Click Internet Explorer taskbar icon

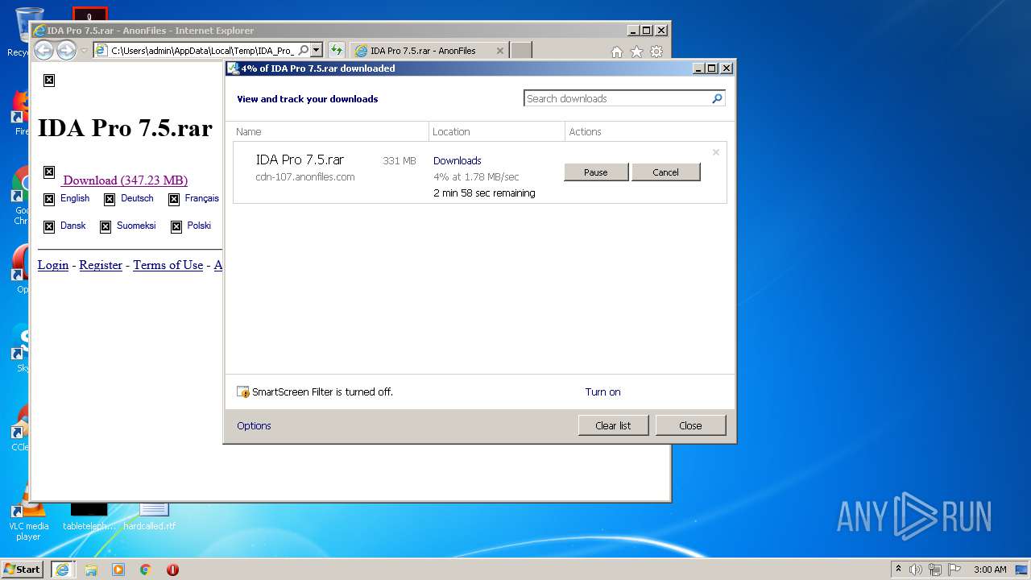[x=62, y=569]
